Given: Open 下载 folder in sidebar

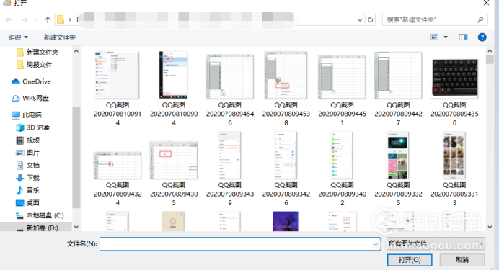Looking at the screenshot, I should pos(28,178).
